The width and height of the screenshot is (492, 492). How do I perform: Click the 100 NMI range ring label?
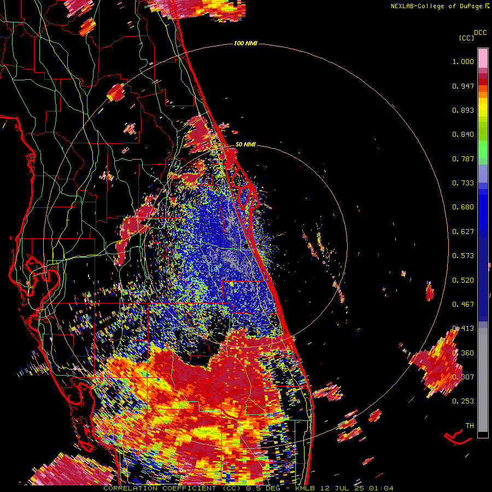point(245,43)
